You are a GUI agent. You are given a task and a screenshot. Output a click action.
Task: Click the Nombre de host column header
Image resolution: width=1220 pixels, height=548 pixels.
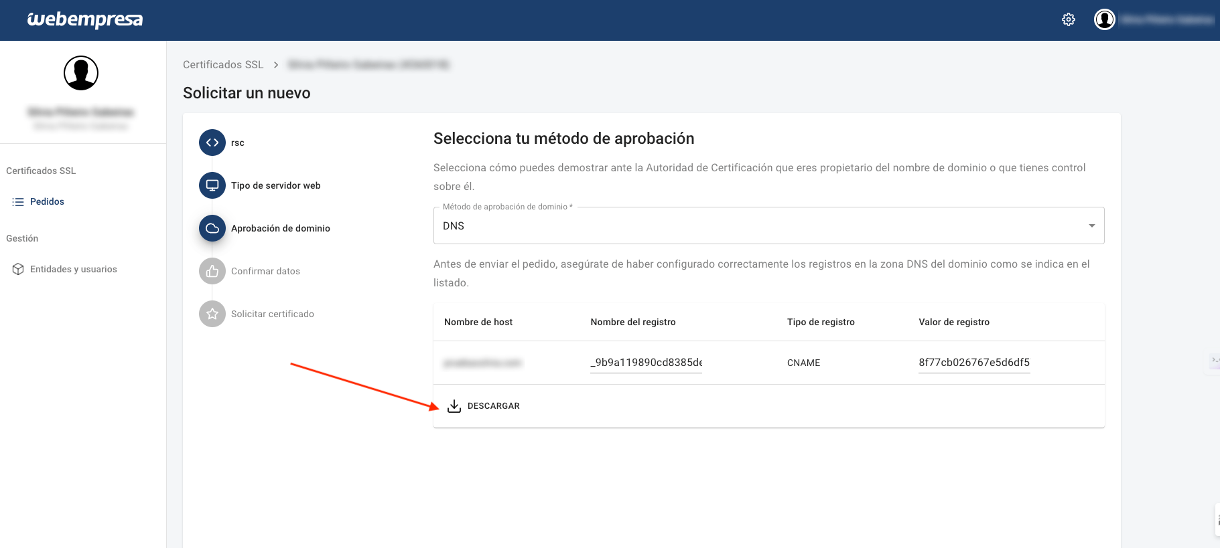pyautogui.click(x=478, y=322)
